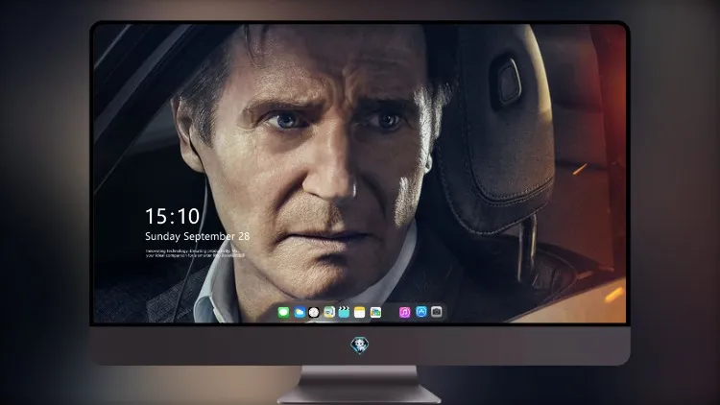
Task: Open the Clock app in dock
Action: tap(314, 312)
